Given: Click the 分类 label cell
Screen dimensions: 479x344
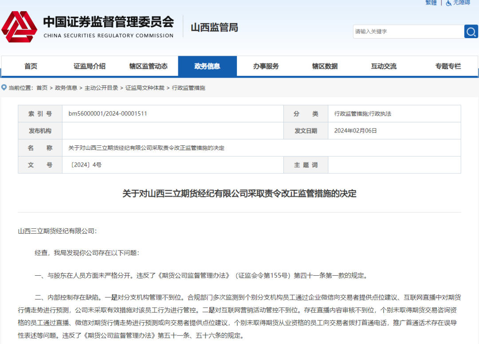Looking at the screenshot, I should click(306, 113).
